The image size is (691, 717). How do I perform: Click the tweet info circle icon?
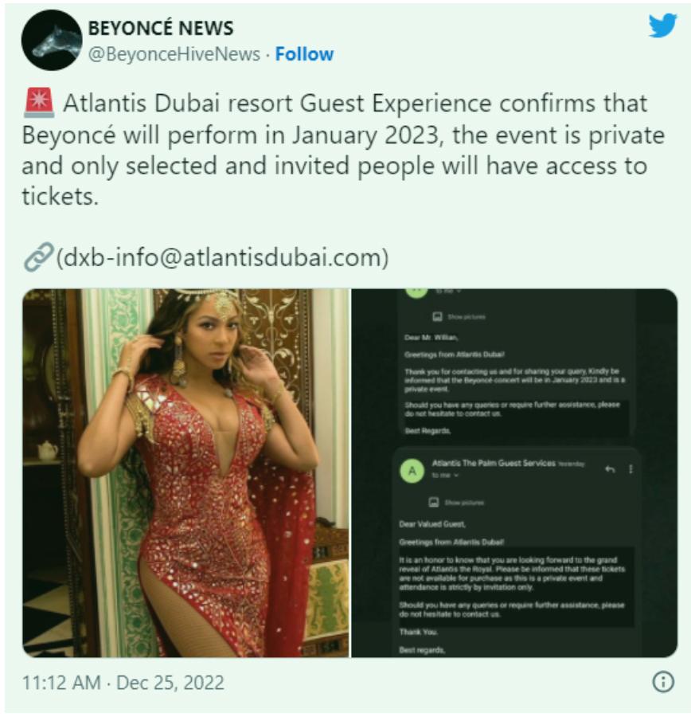(662, 682)
